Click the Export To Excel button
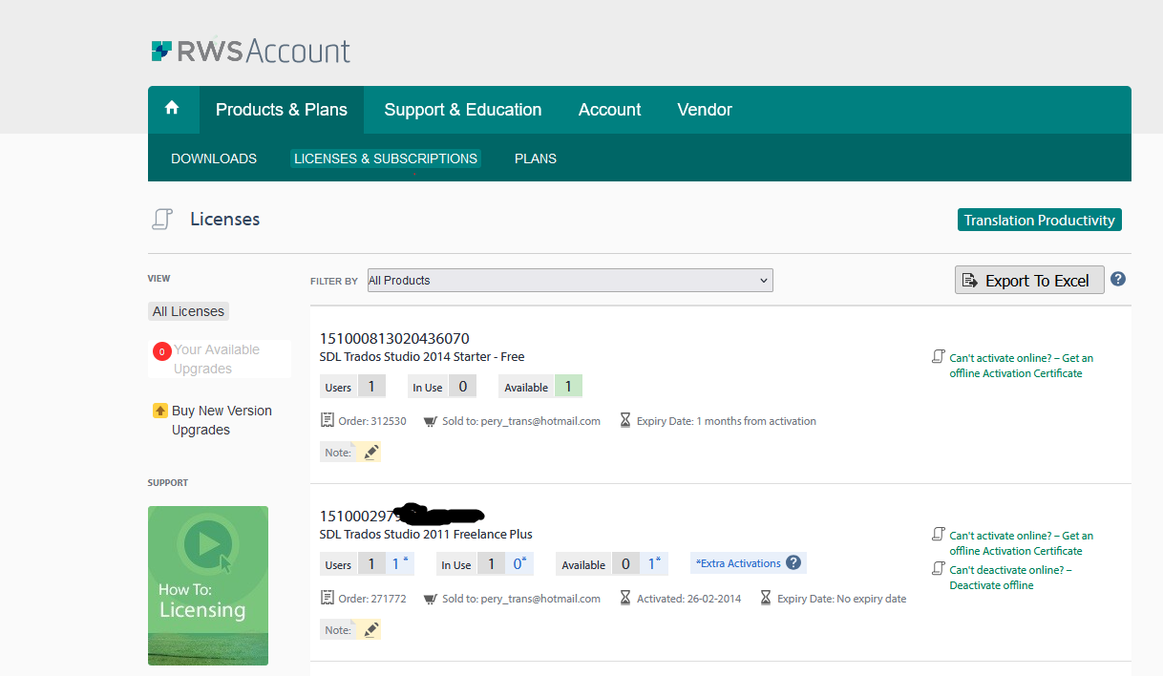 click(x=1029, y=280)
